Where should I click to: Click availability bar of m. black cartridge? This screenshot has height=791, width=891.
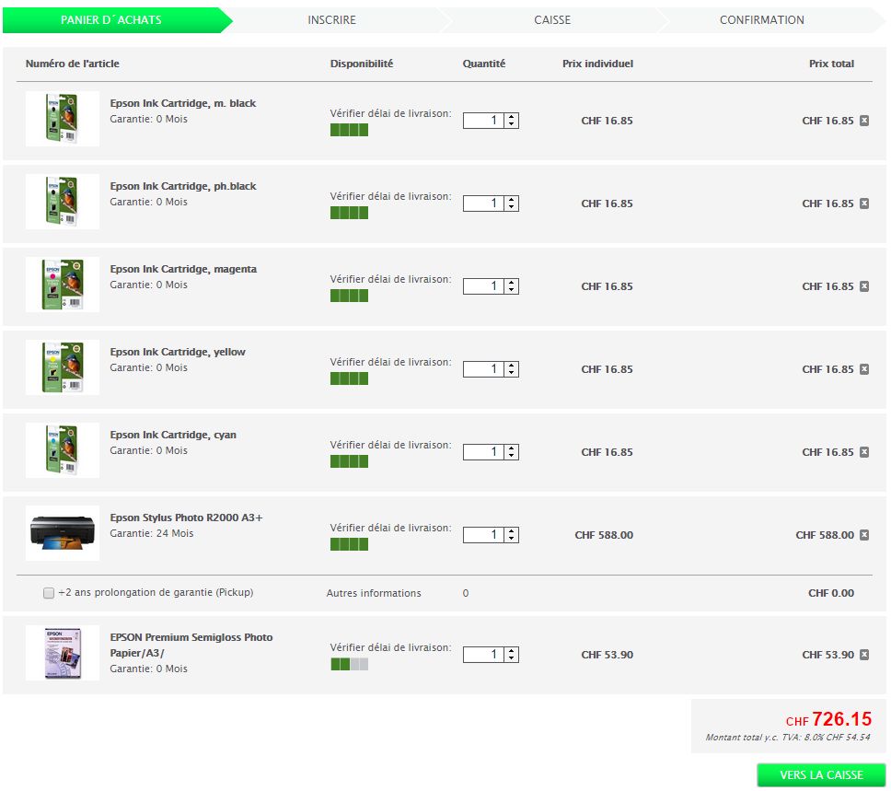pos(350,130)
